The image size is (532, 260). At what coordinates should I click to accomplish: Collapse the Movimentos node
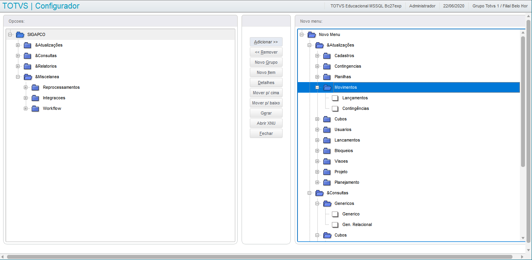317,87
